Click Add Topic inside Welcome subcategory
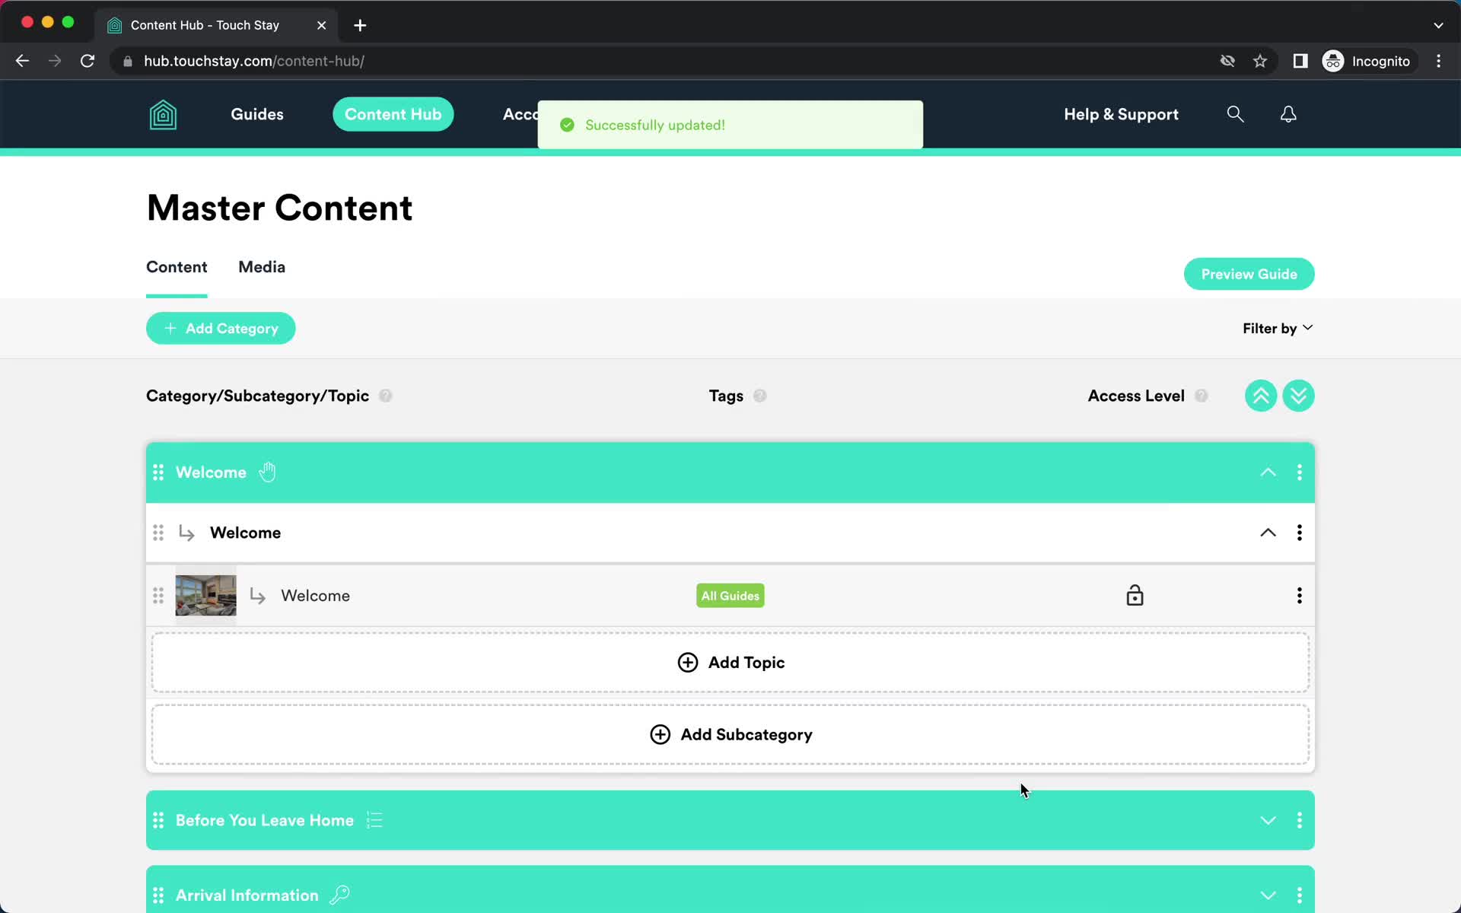The width and height of the screenshot is (1461, 913). pyautogui.click(x=730, y=662)
